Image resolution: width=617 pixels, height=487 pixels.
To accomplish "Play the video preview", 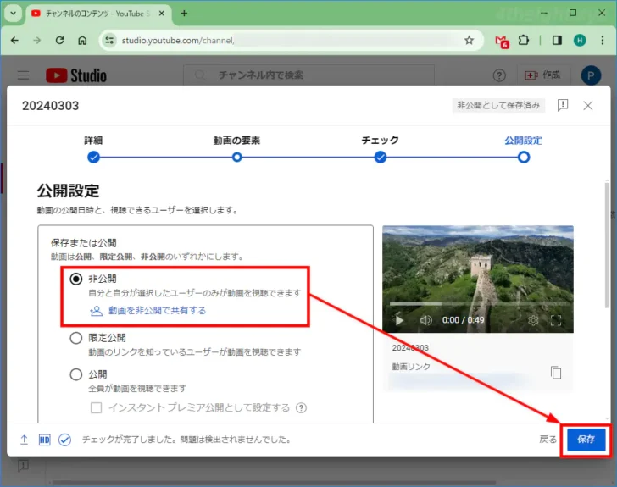I will 399,320.
